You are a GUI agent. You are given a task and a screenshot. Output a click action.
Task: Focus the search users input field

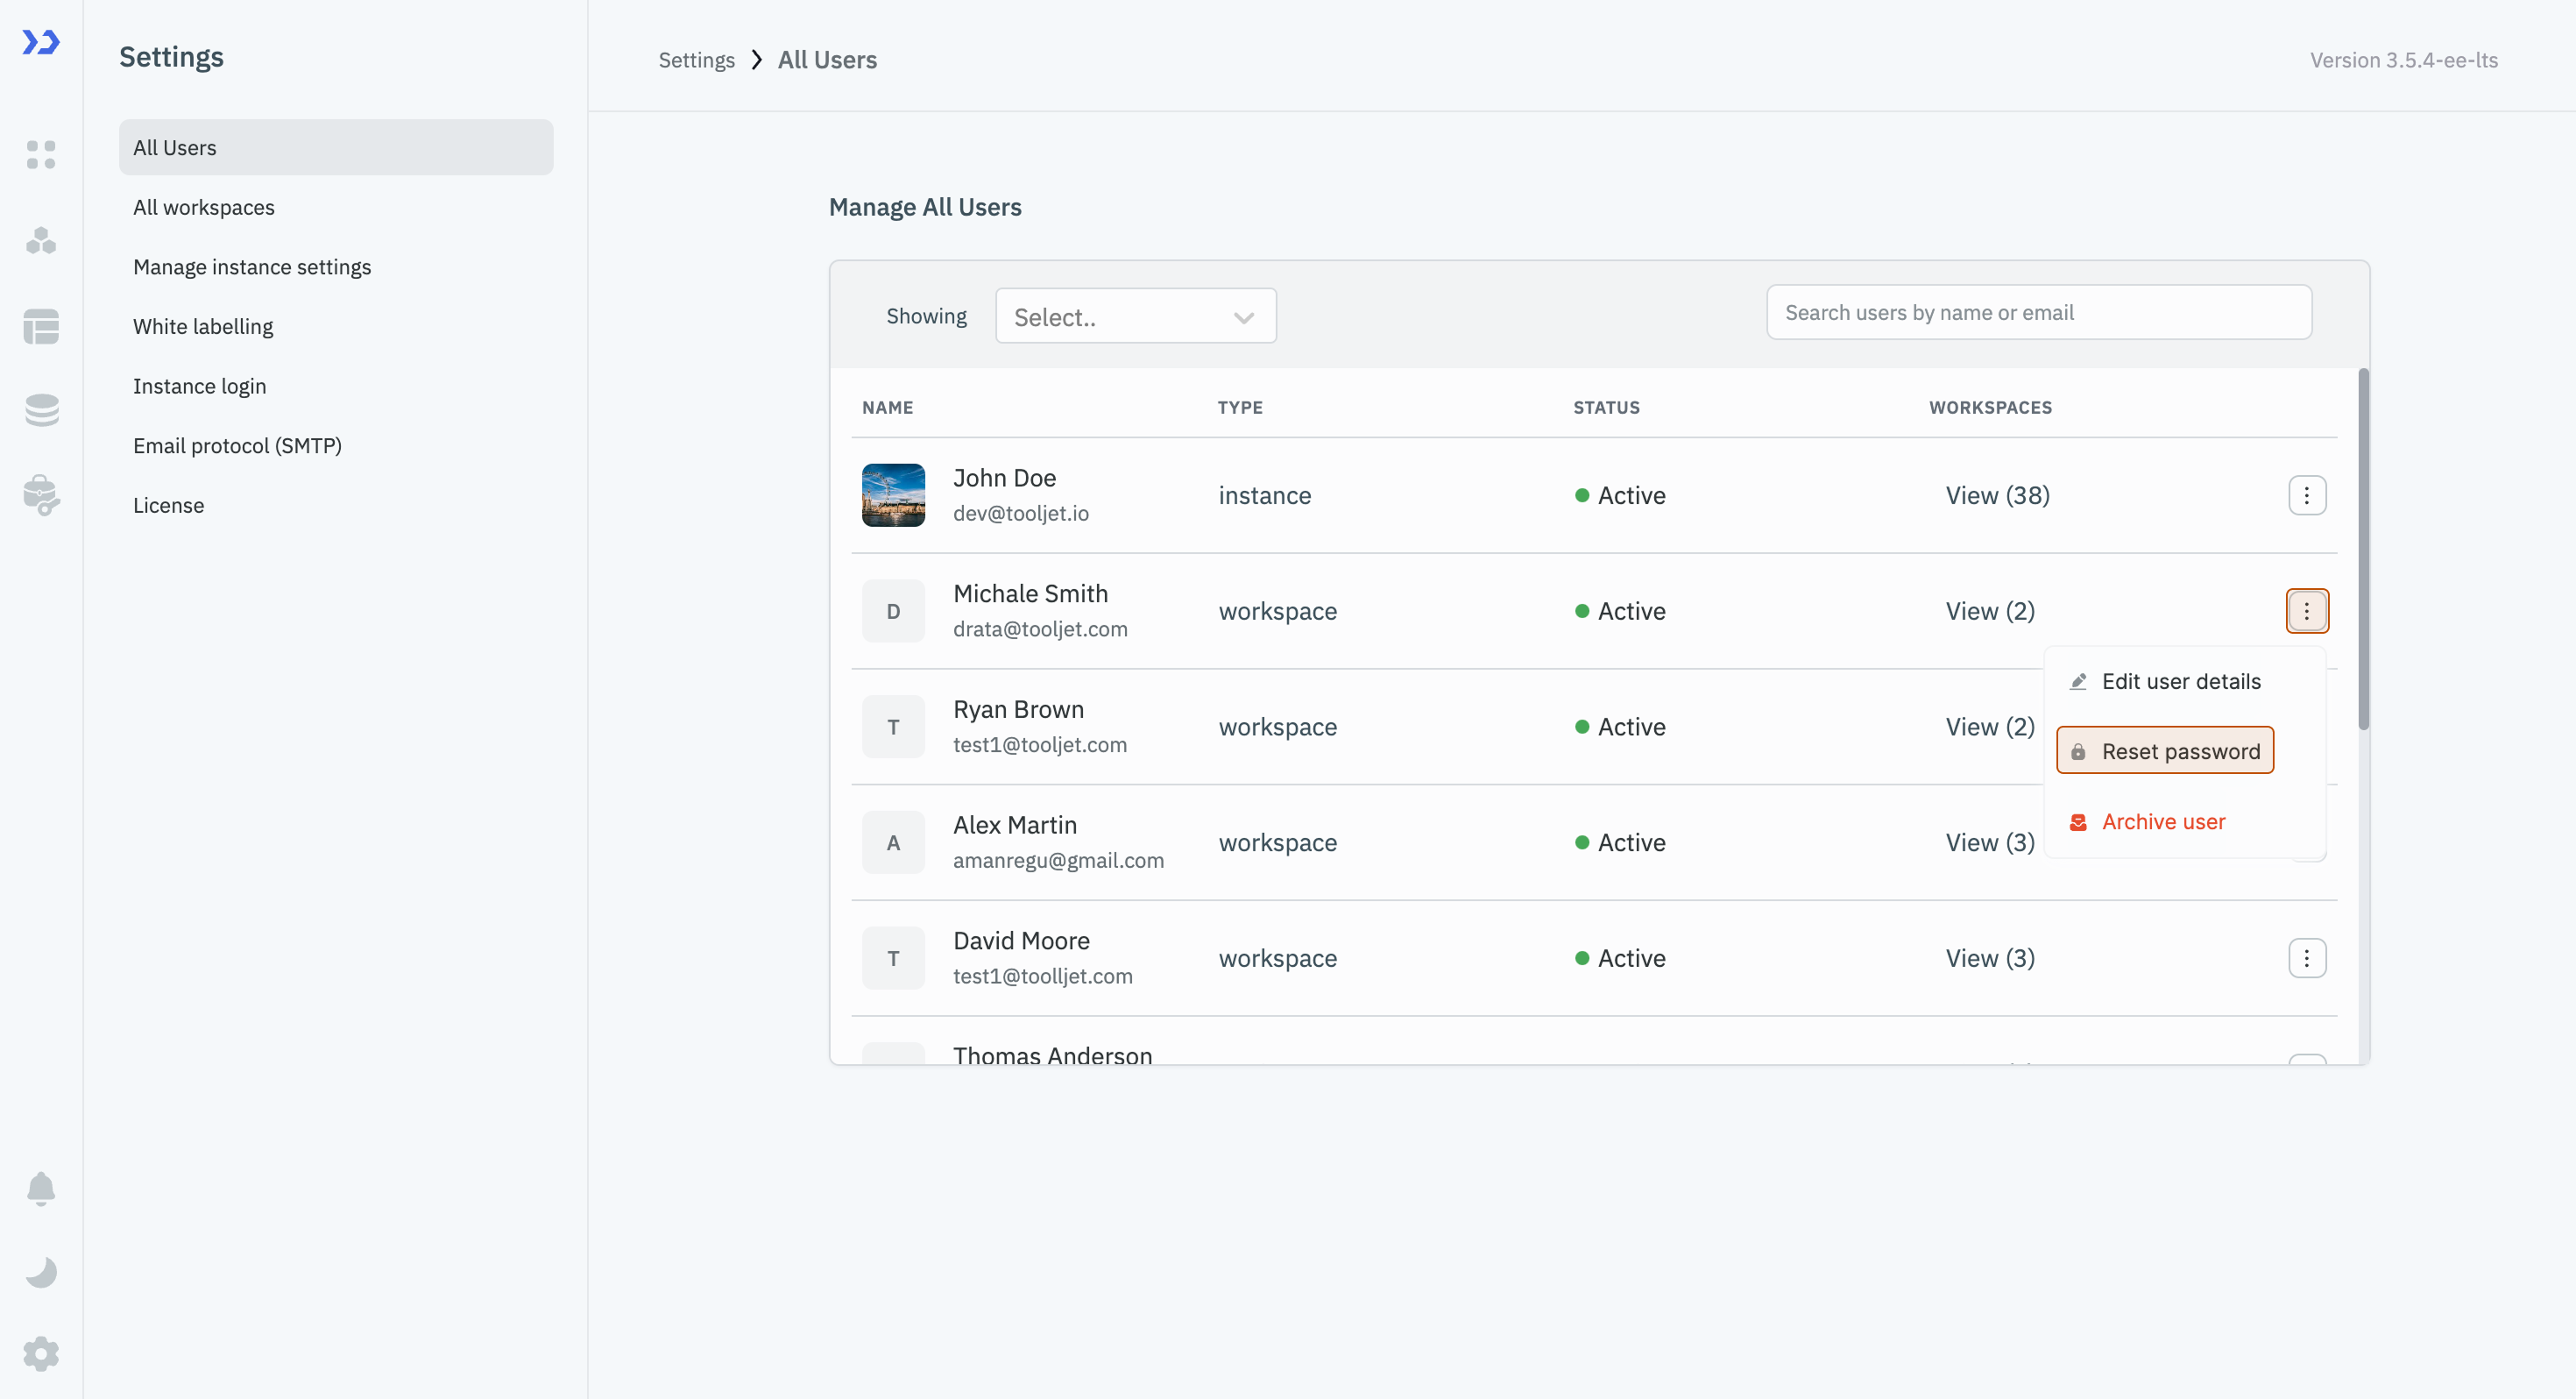pyautogui.click(x=2038, y=312)
